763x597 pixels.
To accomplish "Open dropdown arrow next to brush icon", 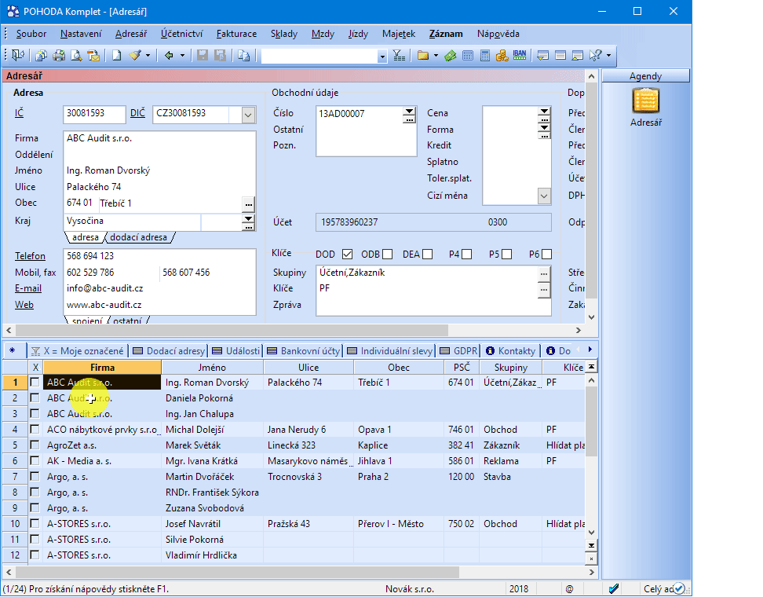I will 148,56.
